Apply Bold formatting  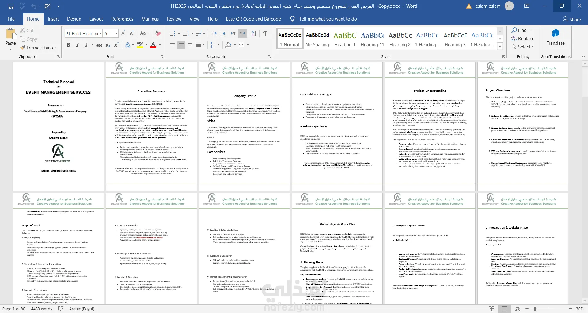pyautogui.click(x=69, y=45)
